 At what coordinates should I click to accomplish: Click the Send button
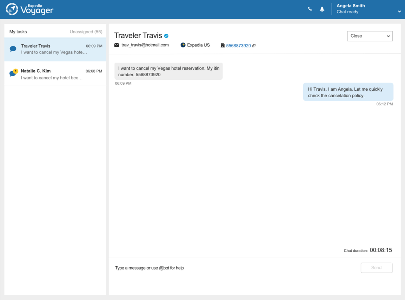tap(377, 268)
